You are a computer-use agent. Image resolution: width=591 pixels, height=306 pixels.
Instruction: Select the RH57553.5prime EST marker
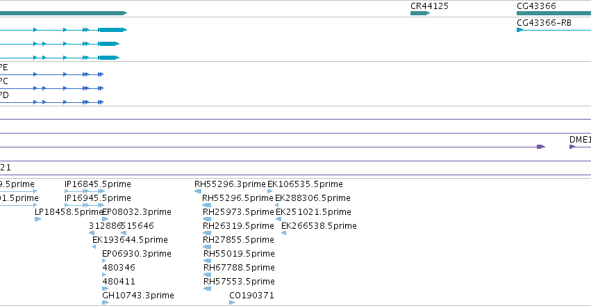pos(208,289)
